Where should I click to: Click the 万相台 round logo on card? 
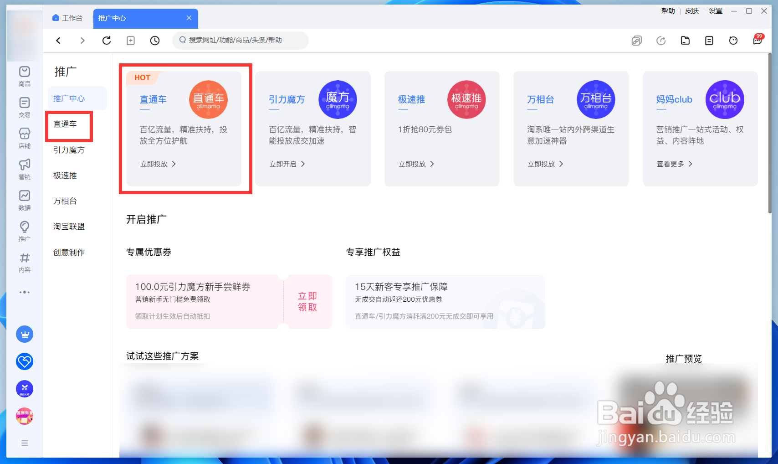(596, 99)
